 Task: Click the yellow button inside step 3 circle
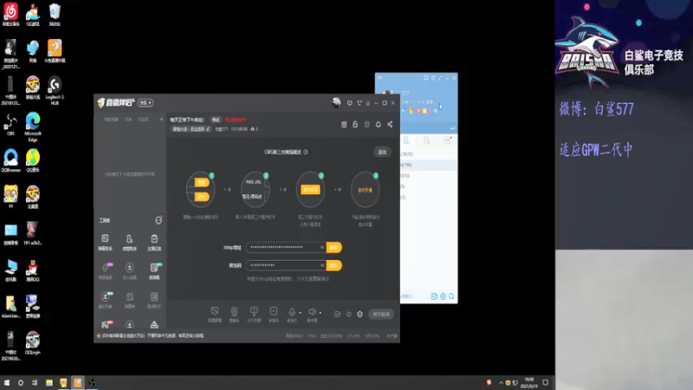[x=310, y=190]
